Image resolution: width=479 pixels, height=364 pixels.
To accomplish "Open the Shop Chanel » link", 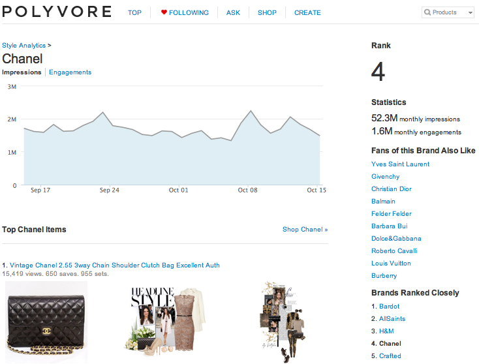I will 305,230.
